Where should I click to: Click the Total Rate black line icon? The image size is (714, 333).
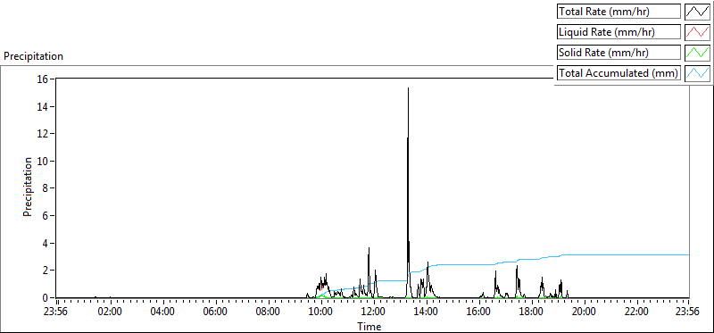pos(698,12)
